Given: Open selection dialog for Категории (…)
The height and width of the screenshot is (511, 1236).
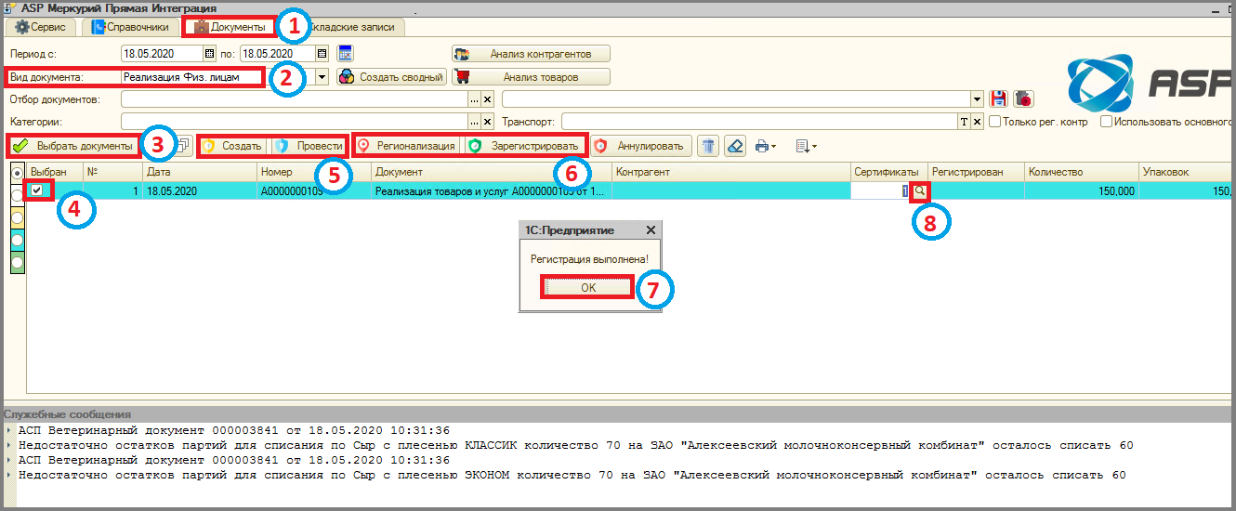Looking at the screenshot, I should point(474,122).
